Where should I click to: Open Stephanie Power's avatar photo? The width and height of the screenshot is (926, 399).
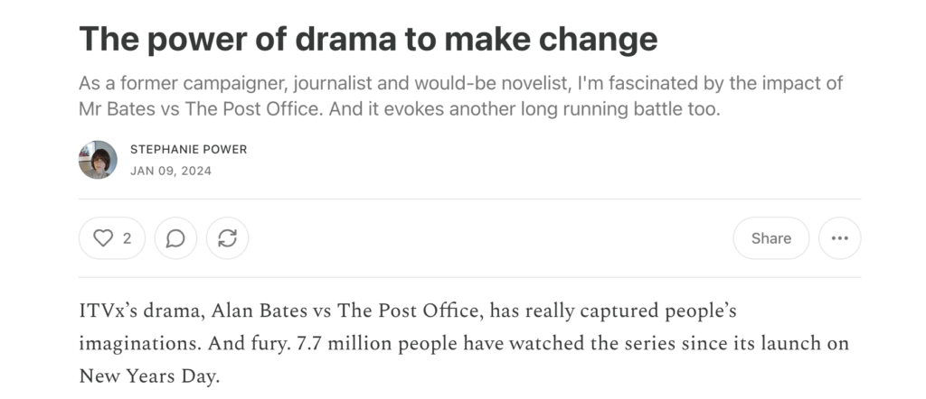[x=98, y=160]
